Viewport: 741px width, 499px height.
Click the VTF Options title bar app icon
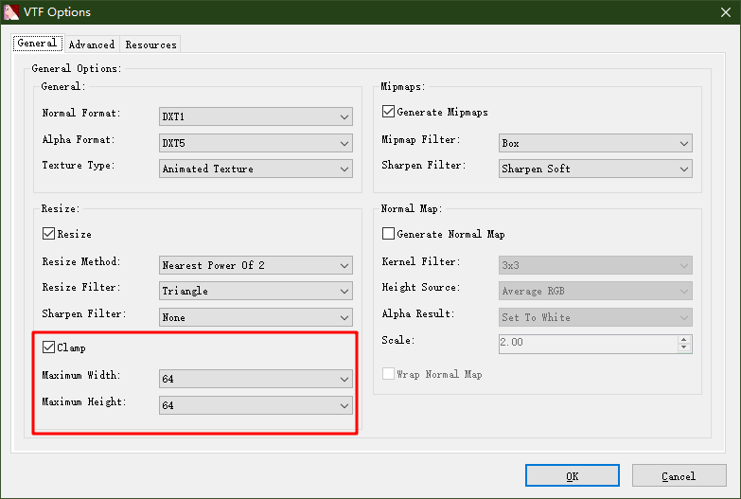point(12,12)
